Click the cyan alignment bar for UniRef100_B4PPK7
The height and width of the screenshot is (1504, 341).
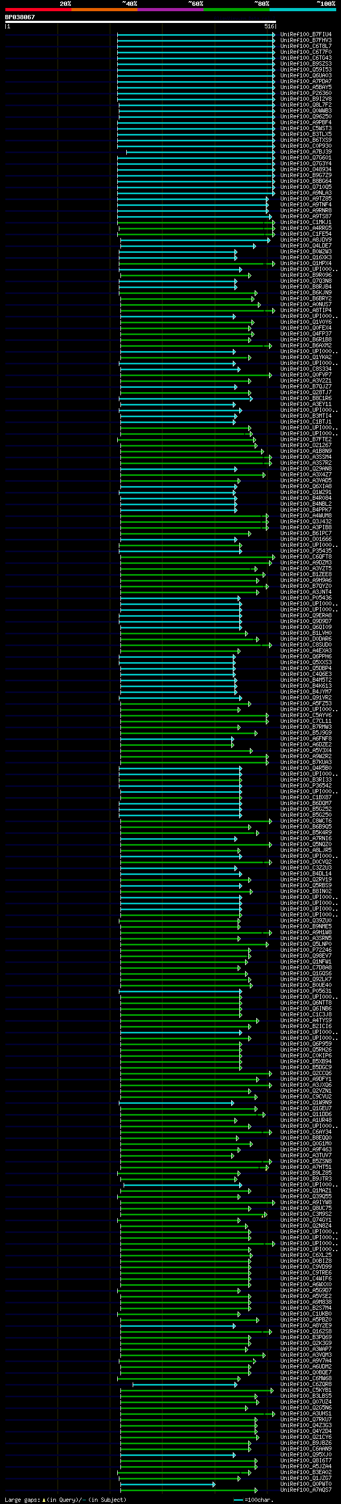click(178, 510)
